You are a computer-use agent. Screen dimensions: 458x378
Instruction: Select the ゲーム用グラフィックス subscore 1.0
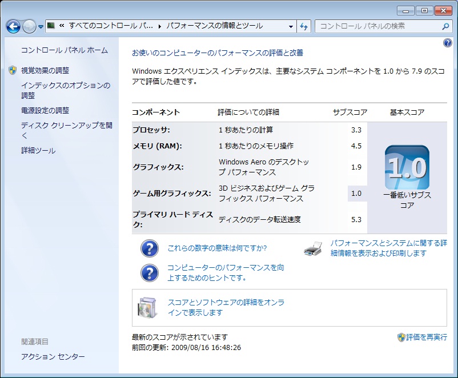tap(356, 194)
